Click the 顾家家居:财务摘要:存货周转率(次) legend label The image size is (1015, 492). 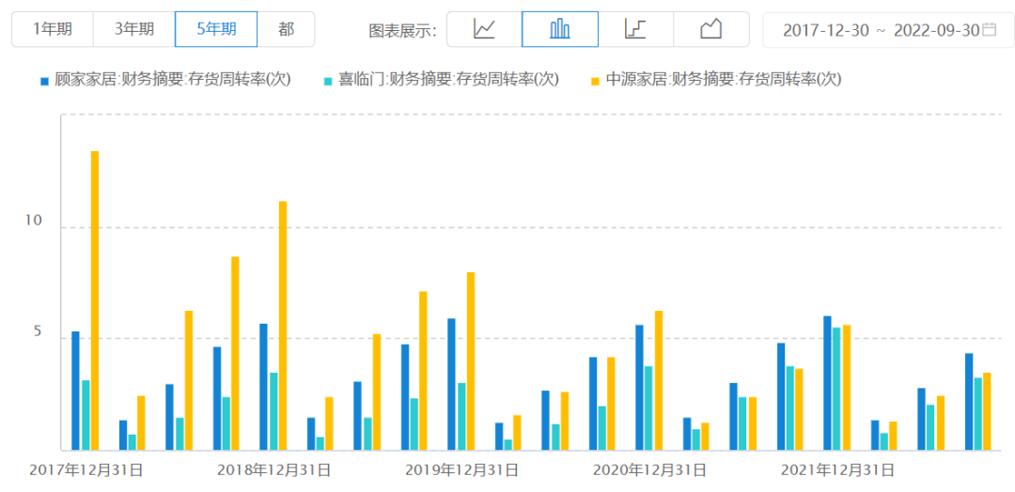coord(173,80)
